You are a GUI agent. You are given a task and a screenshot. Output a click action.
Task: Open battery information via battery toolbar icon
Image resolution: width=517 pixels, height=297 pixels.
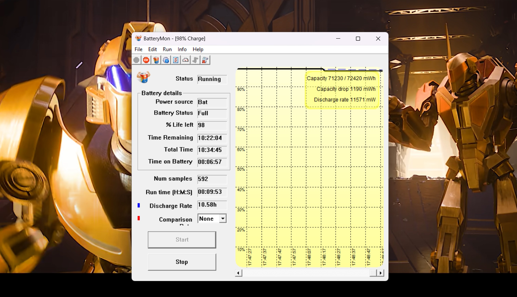[156, 60]
